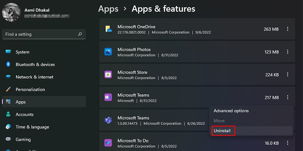Click the Bluetooth icon in sidebar
Viewport: 303px width, 151px height.
tap(8, 64)
